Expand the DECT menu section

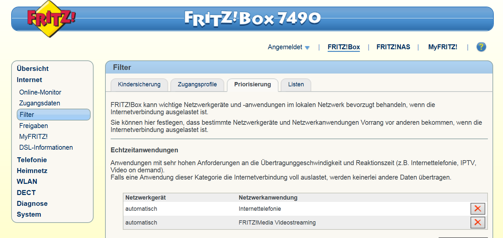coord(26,193)
